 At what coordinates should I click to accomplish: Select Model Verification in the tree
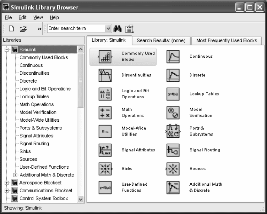pyautogui.click(x=38, y=112)
